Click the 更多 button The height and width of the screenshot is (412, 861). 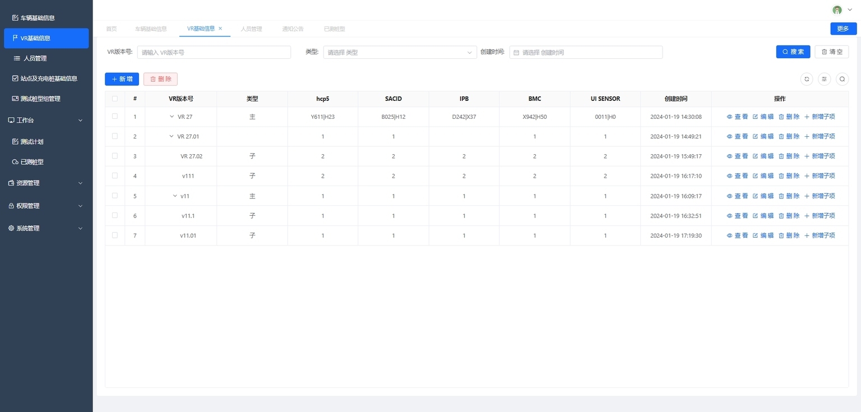(843, 29)
